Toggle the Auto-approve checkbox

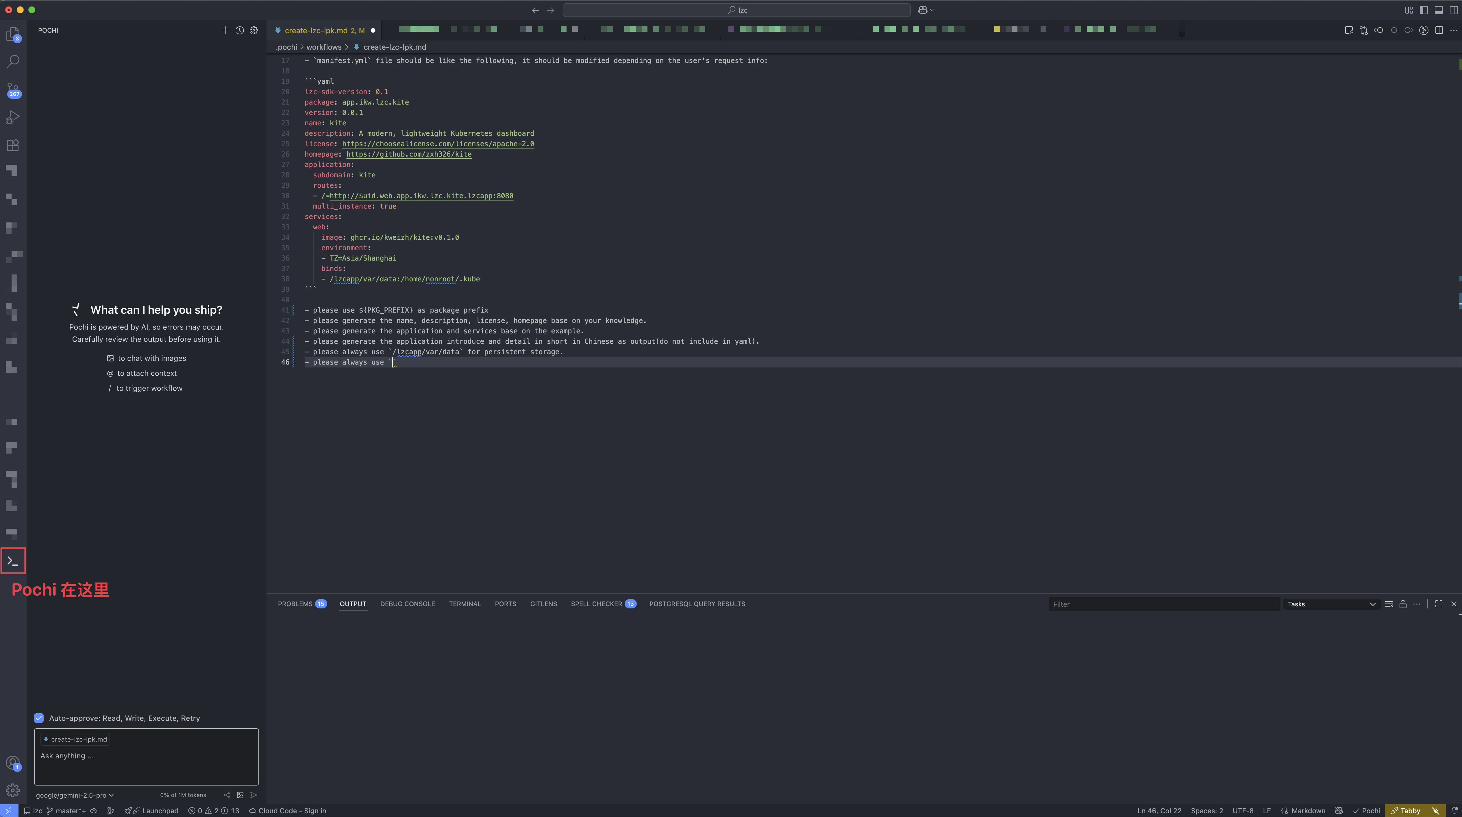pyautogui.click(x=39, y=718)
